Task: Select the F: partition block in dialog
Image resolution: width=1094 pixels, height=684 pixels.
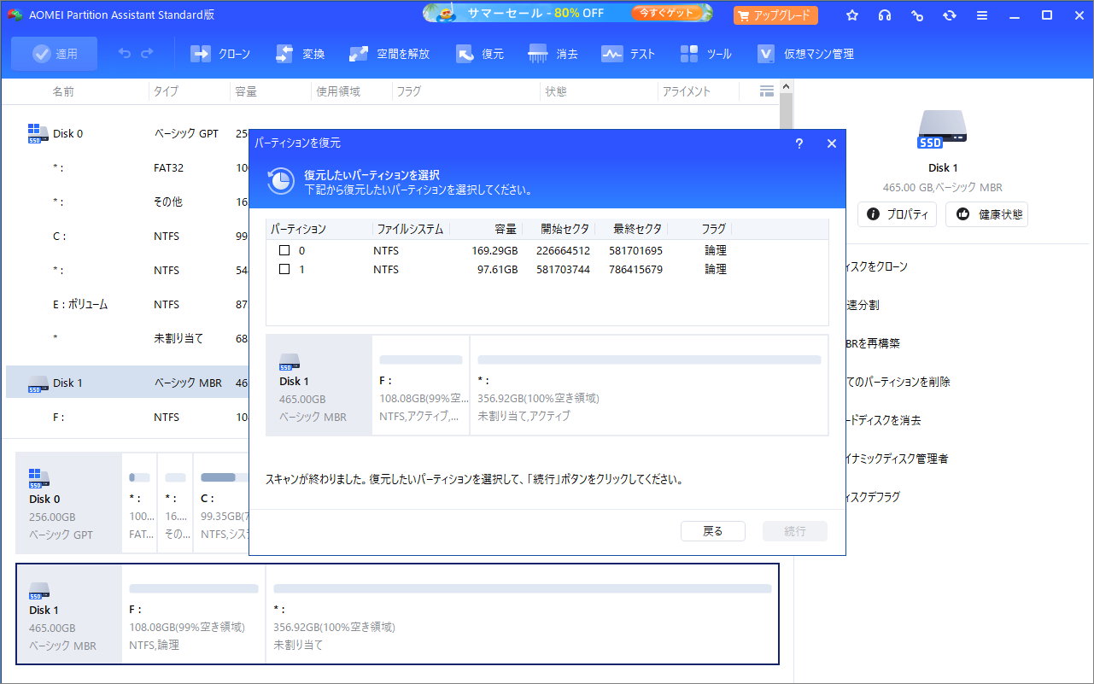Action: coord(421,385)
